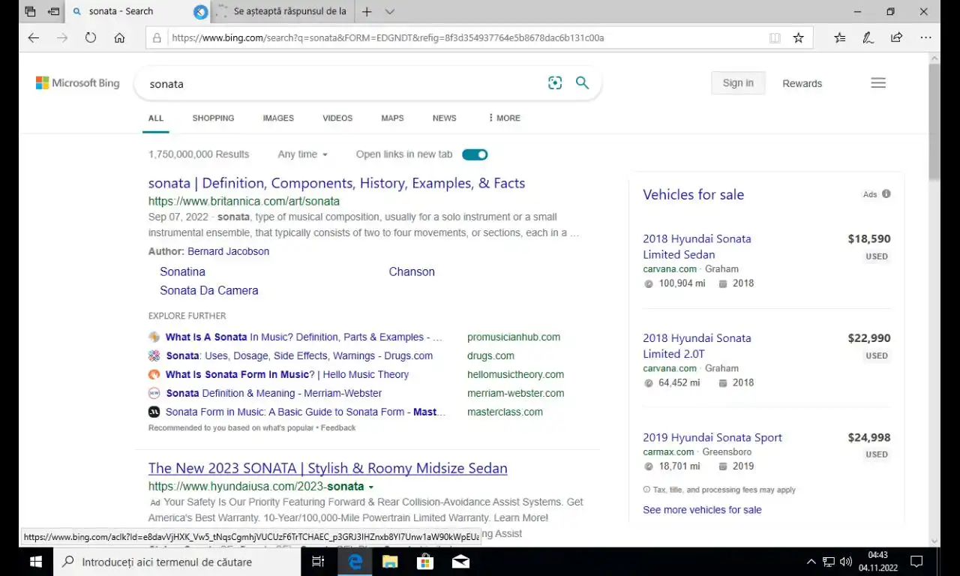Screen dimensions: 960x576
Task: Open the Windows Start menu
Action: pos(35,562)
